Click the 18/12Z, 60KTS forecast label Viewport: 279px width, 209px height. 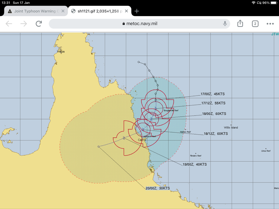tap(216, 134)
